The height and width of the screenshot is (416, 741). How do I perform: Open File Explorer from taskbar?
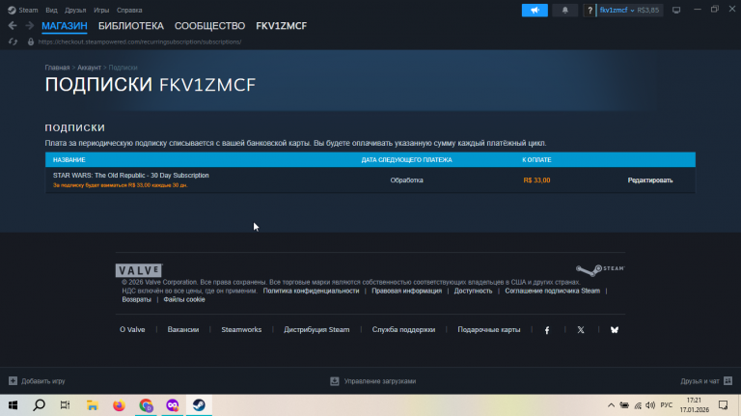click(x=93, y=405)
